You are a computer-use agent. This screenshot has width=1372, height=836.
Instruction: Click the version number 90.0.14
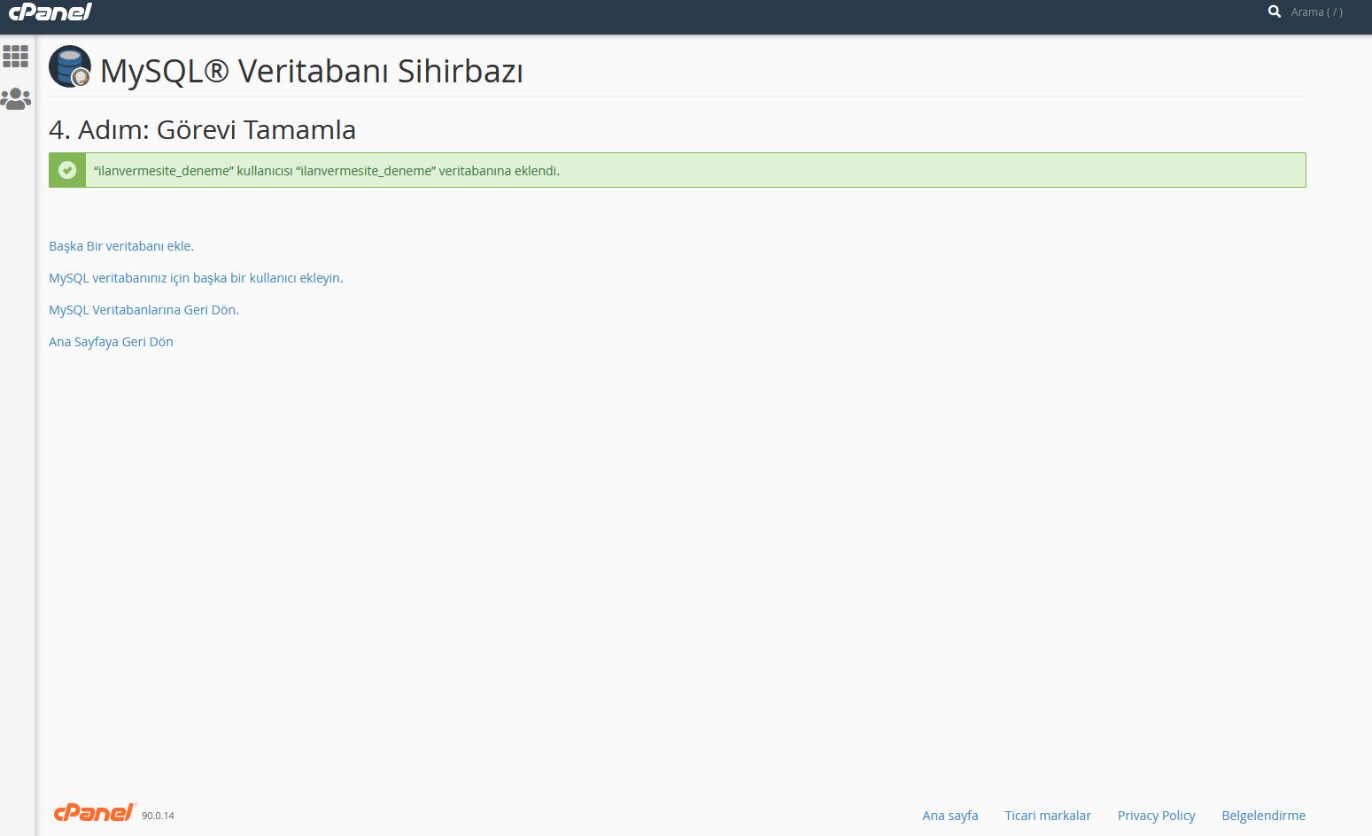click(x=158, y=816)
